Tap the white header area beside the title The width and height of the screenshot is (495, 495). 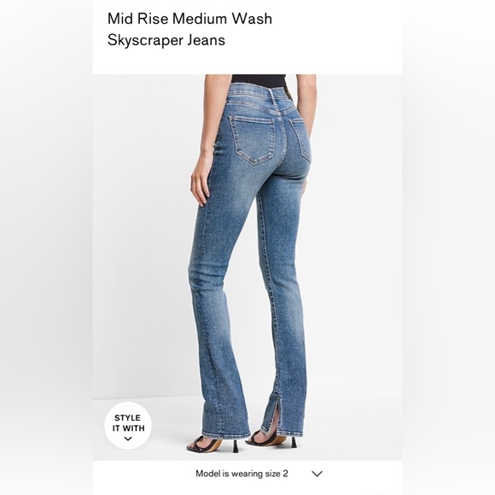click(x=338, y=38)
